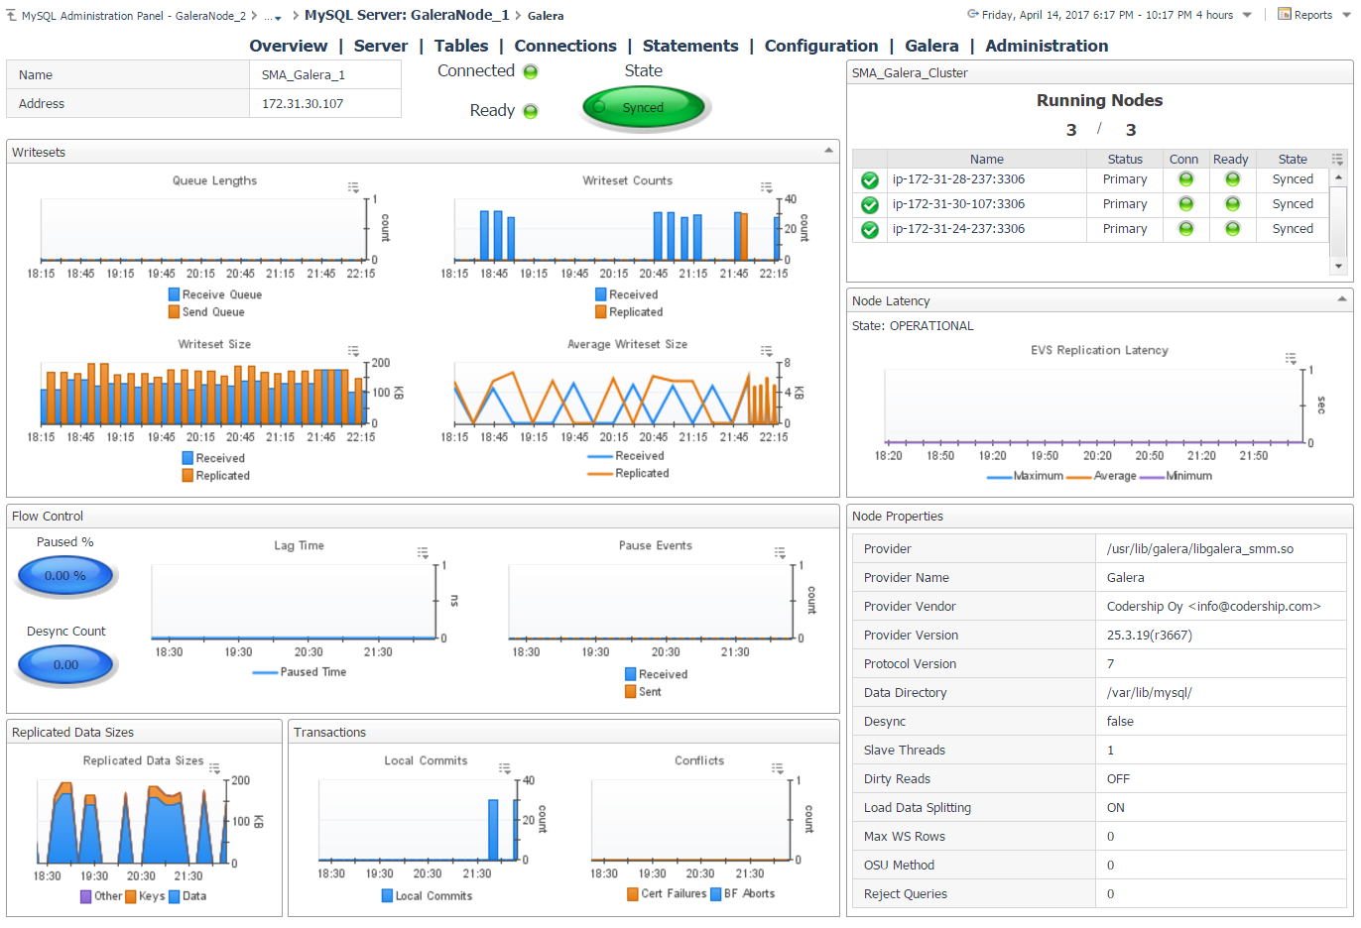This screenshot has width=1361, height=928.
Task: Expand the breadcrumb ellipsis dropdown
Action: click(272, 17)
